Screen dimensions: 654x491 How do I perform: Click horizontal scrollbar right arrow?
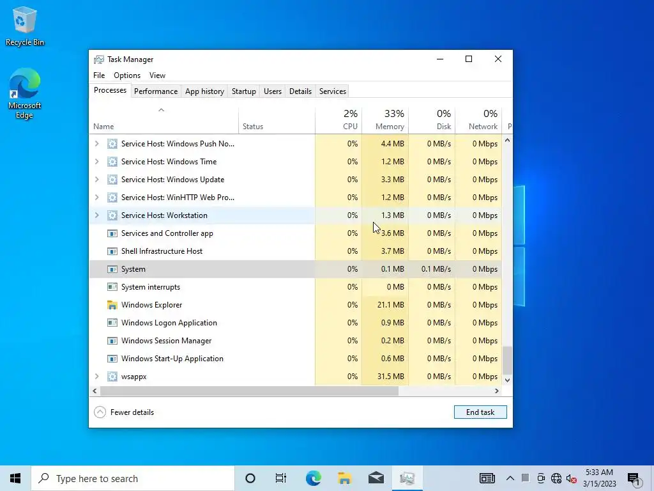tap(497, 391)
